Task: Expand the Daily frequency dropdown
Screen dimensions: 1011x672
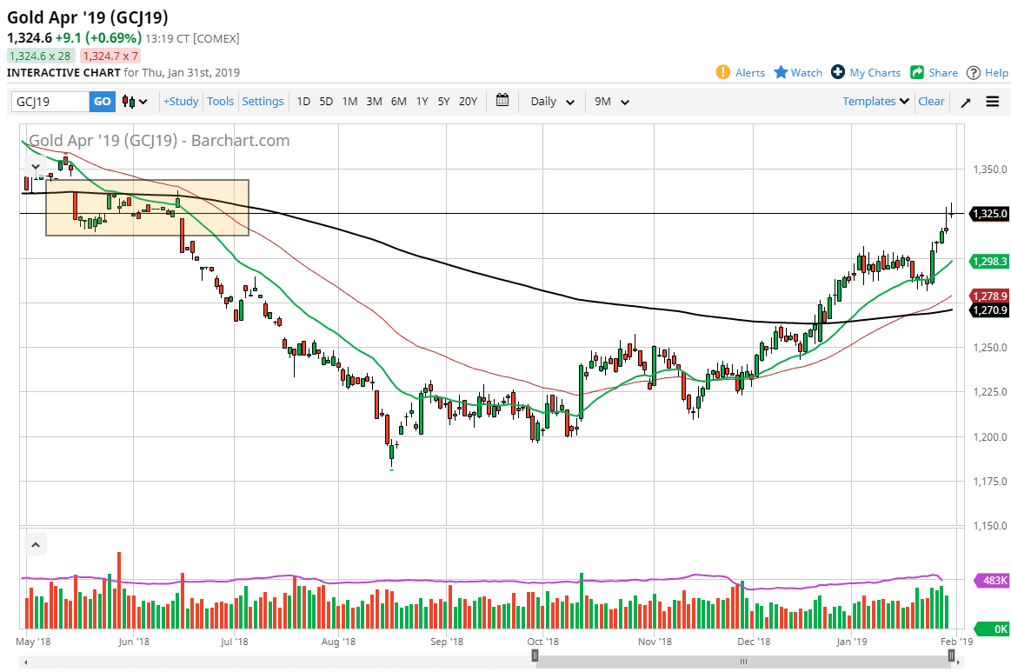Action: 552,102
